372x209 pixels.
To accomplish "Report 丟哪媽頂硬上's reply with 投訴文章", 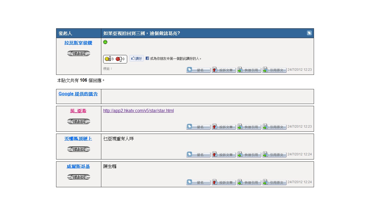I will pos(224,155).
